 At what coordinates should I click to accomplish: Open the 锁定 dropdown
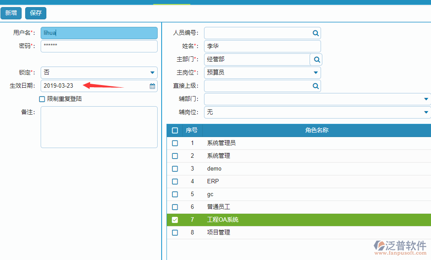coord(152,72)
